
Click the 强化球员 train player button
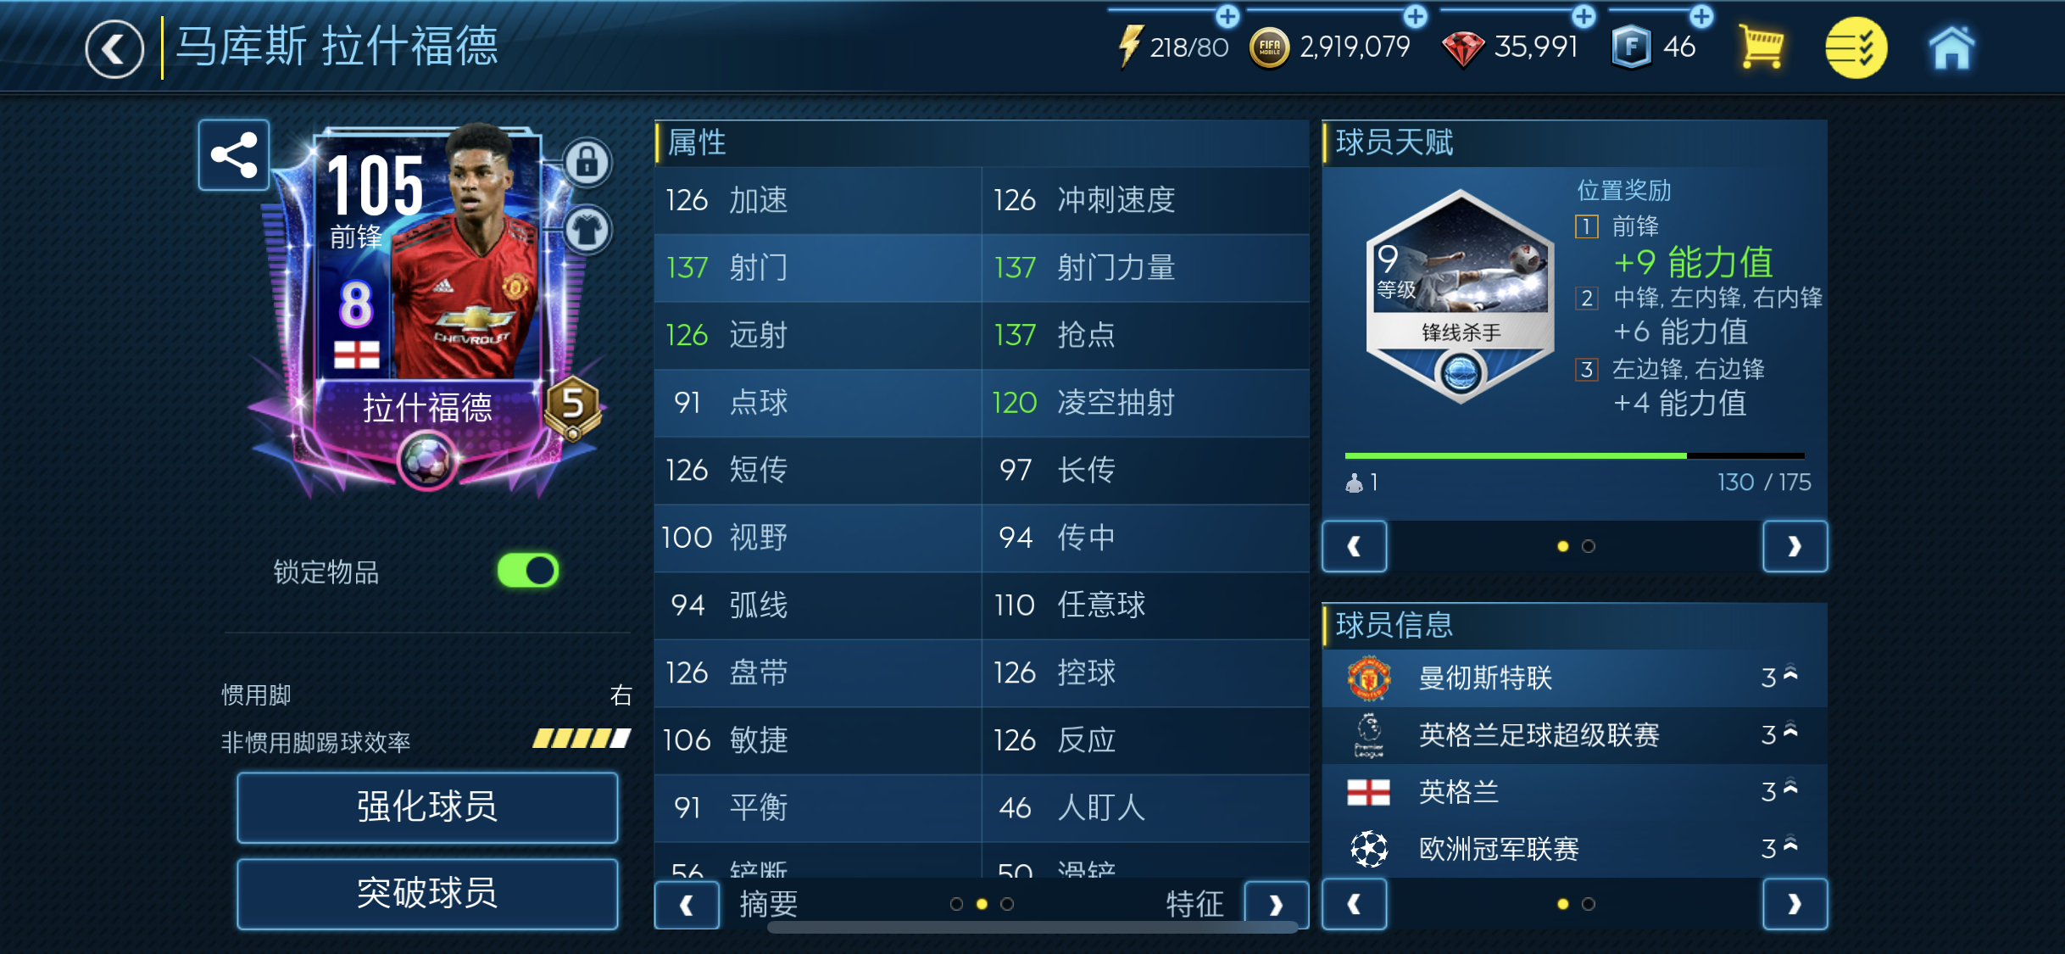pos(427,806)
